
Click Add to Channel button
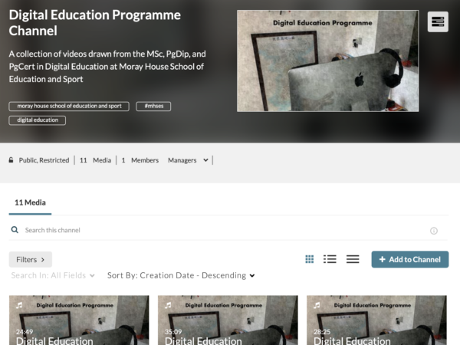tap(410, 259)
